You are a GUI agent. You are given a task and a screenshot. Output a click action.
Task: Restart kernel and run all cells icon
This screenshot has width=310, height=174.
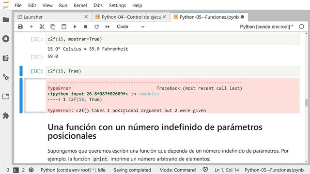tap(108, 27)
